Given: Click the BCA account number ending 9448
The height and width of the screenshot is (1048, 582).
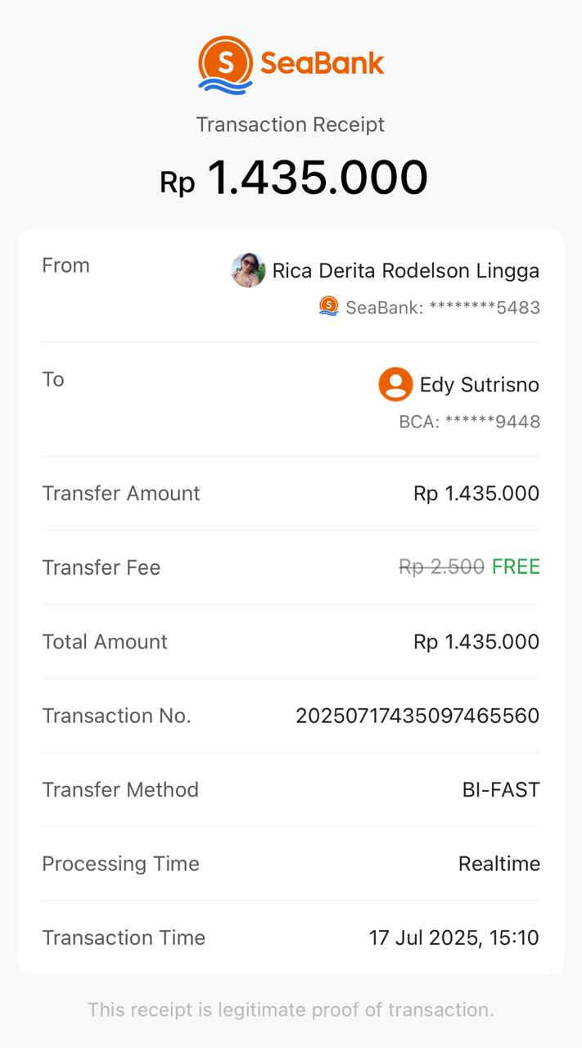Looking at the screenshot, I should 470,422.
